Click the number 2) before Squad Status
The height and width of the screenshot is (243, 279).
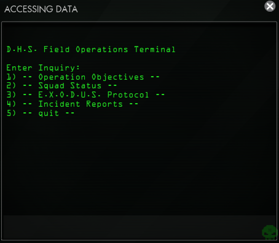[x=11, y=85]
